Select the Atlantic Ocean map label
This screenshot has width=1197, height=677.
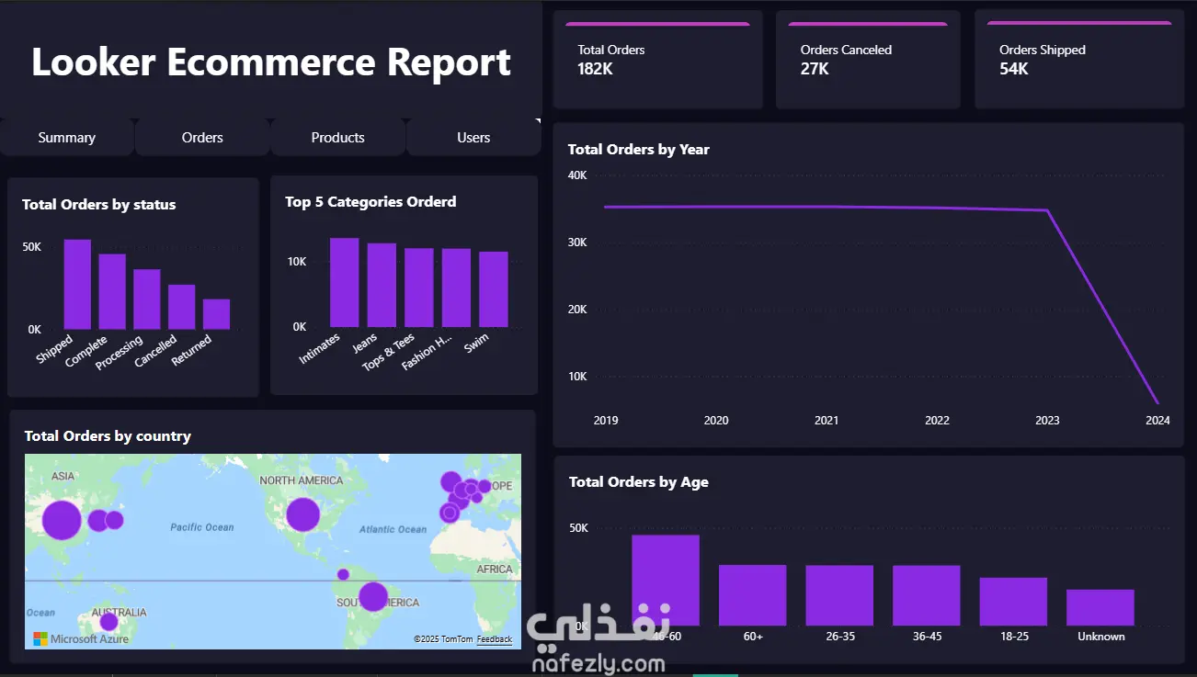393,529
